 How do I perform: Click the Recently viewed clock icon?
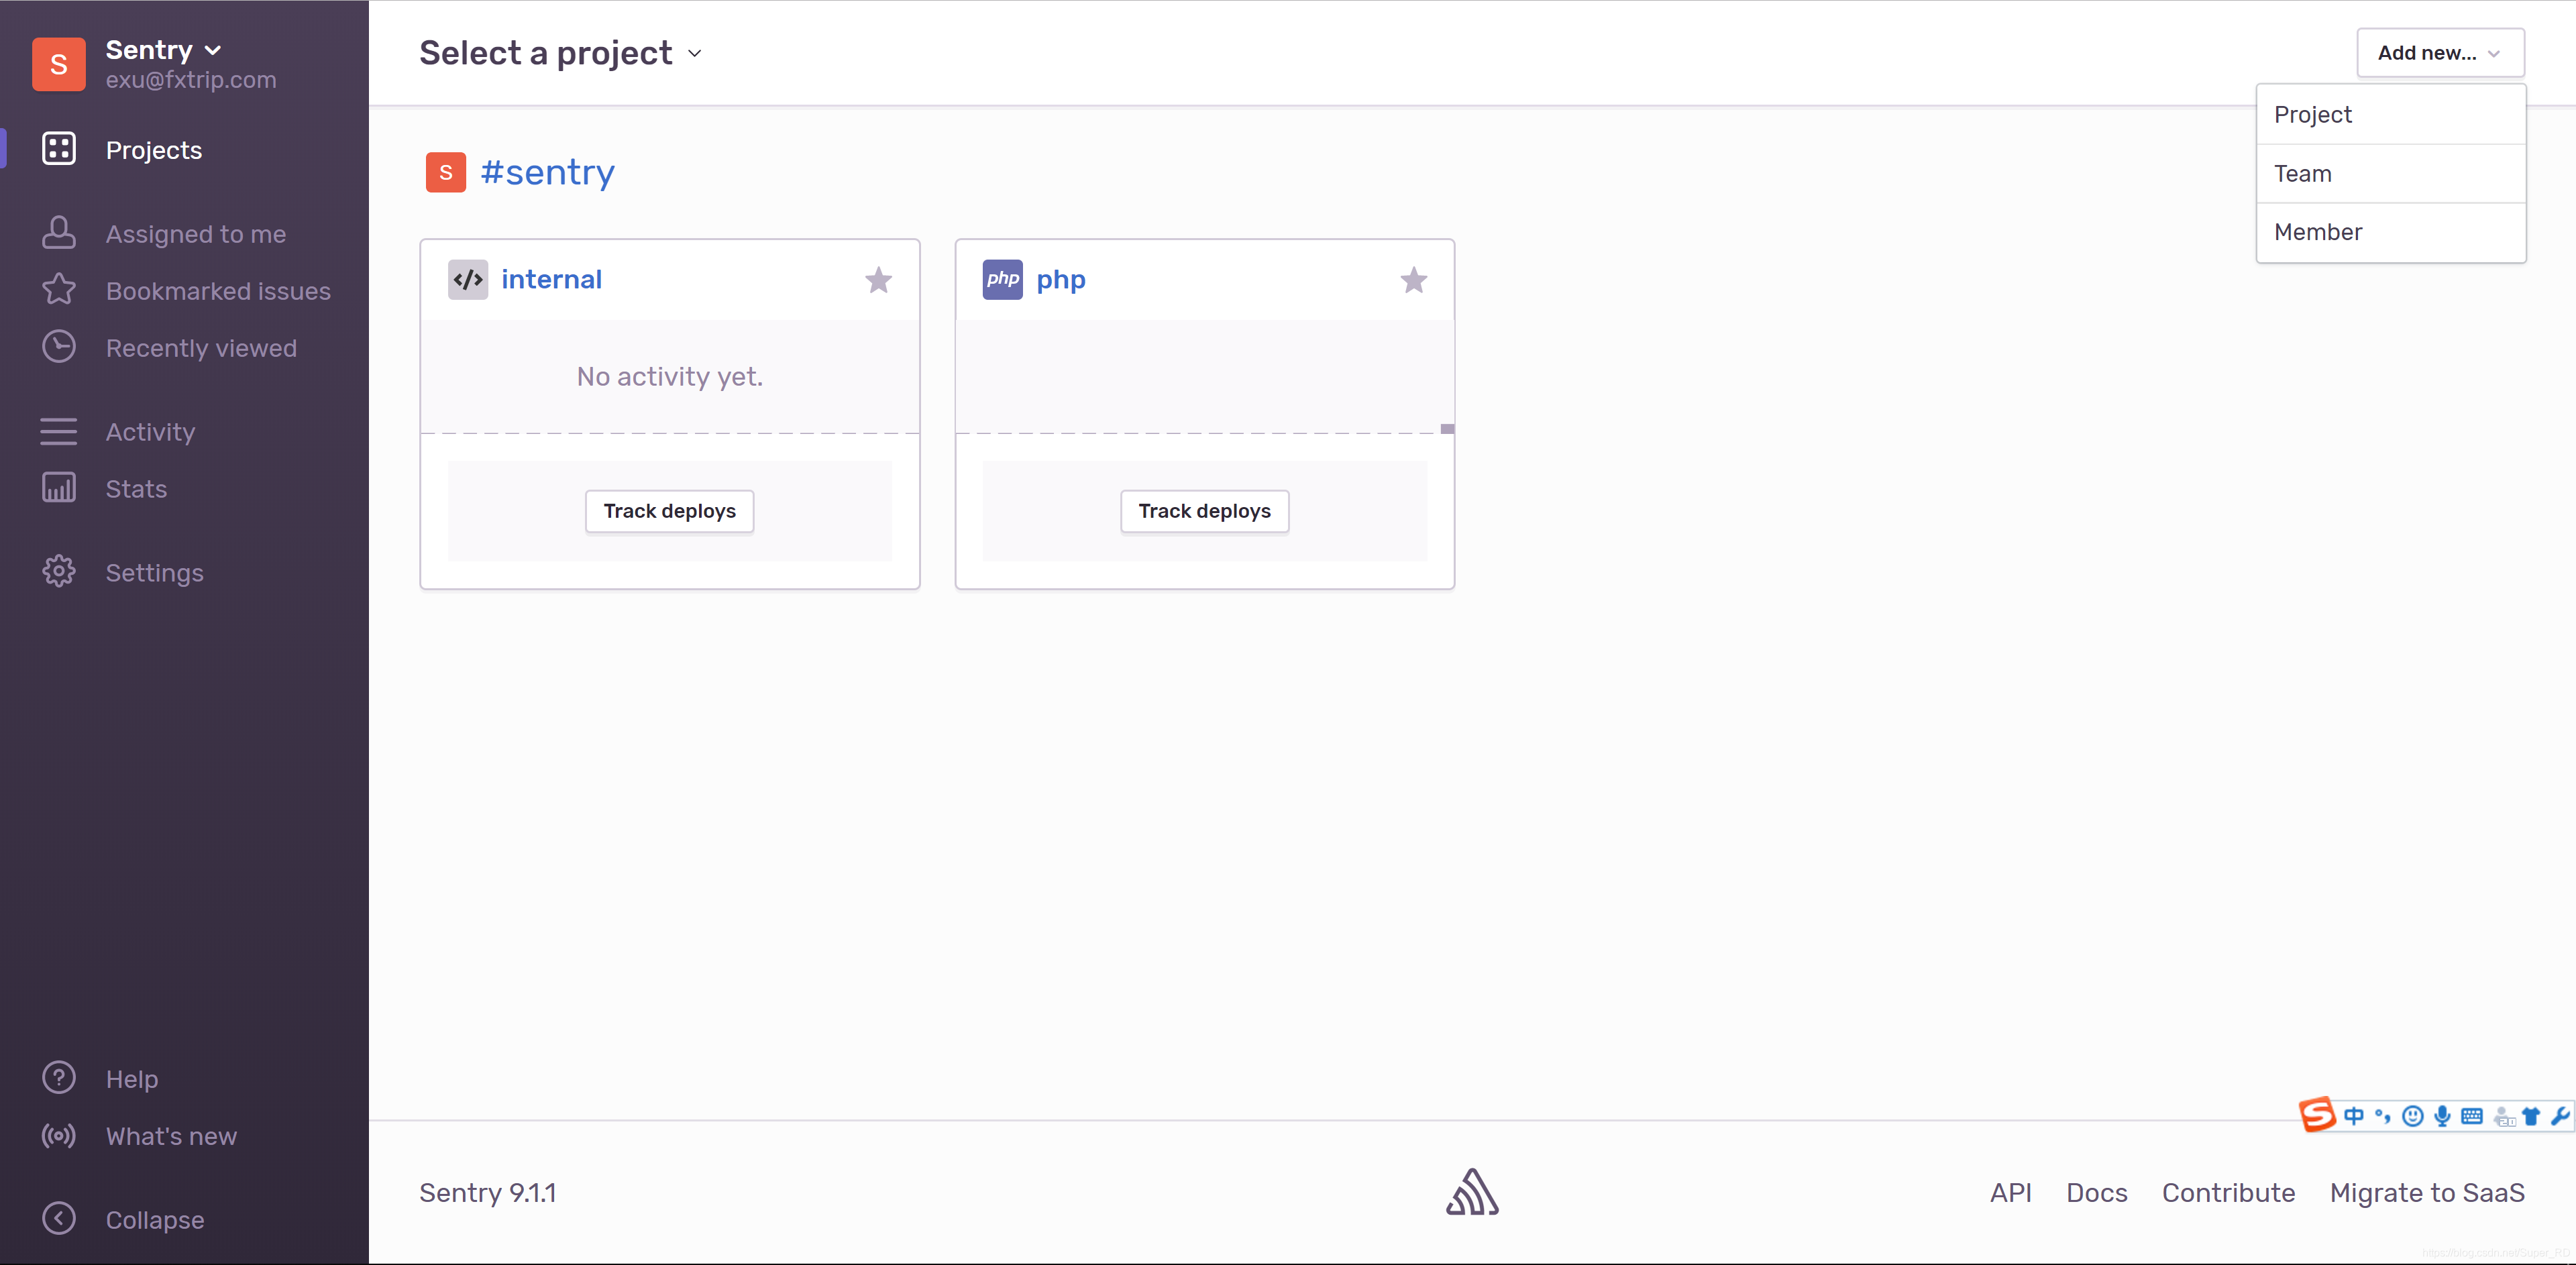[59, 347]
